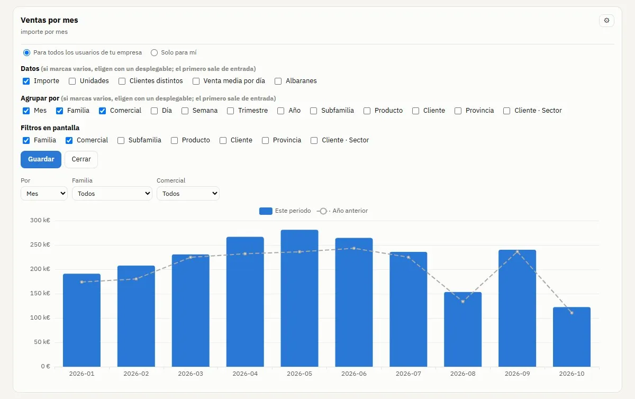Click the Cerrar button
Viewport: 635px width, 399px height.
coord(81,159)
